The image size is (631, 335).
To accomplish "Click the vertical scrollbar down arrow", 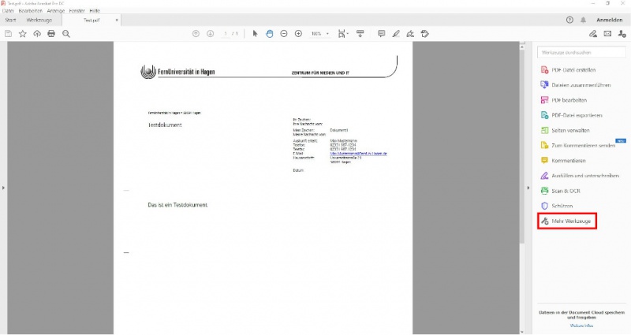I will (x=522, y=331).
